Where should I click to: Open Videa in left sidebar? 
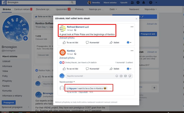click(5, 71)
